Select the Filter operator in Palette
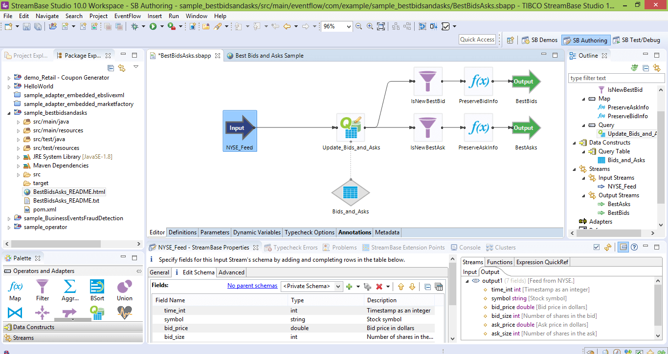This screenshot has width=668, height=354. (x=43, y=290)
